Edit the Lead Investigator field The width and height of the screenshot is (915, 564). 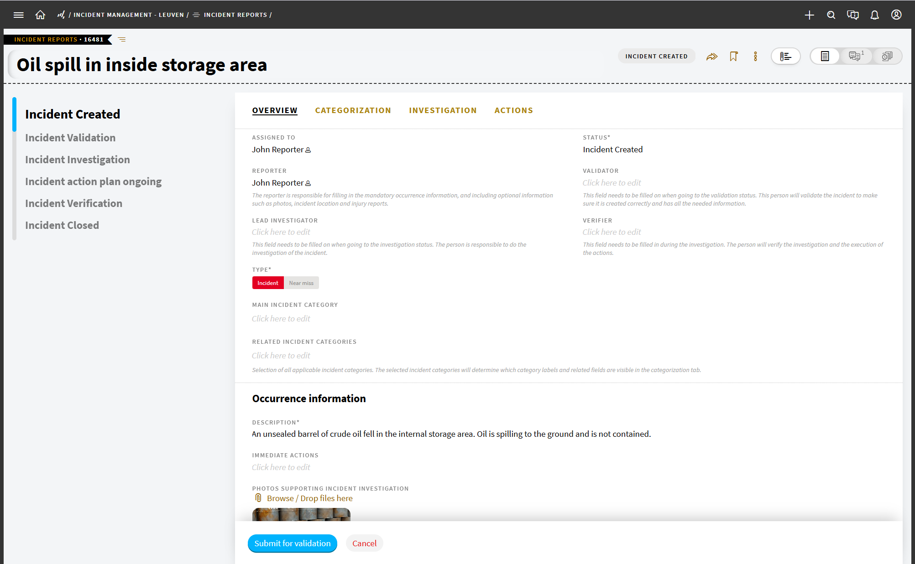point(281,232)
